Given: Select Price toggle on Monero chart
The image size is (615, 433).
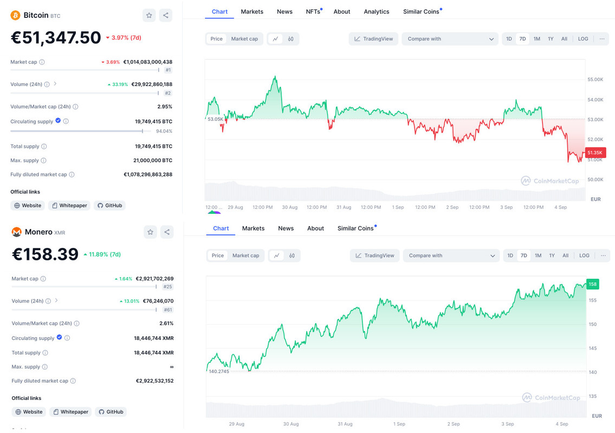Looking at the screenshot, I should click(x=218, y=255).
